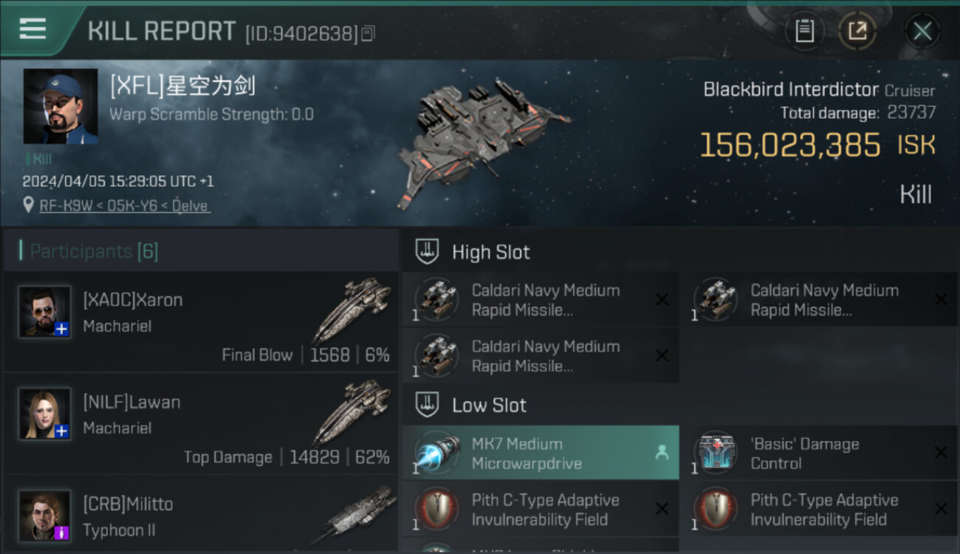Image resolution: width=960 pixels, height=554 pixels.
Task: Select the MK7 Medium Microwarpdrive module
Action: click(541, 454)
